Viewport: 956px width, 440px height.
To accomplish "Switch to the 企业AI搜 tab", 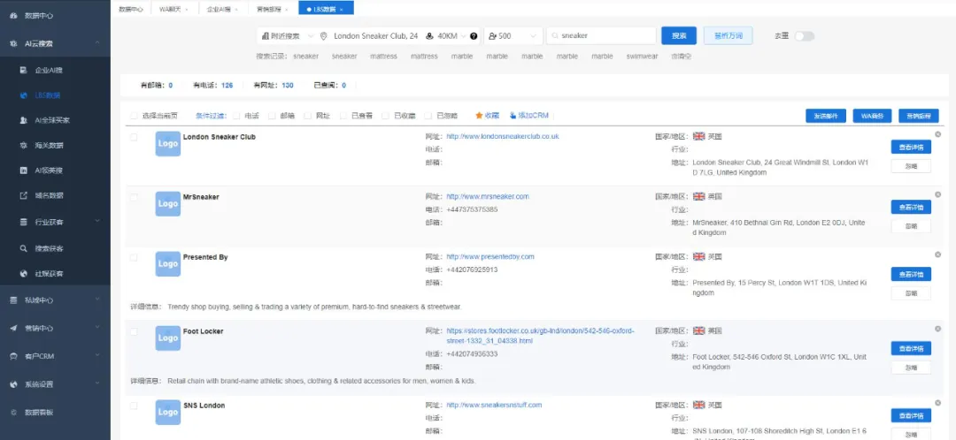I will click(x=222, y=9).
